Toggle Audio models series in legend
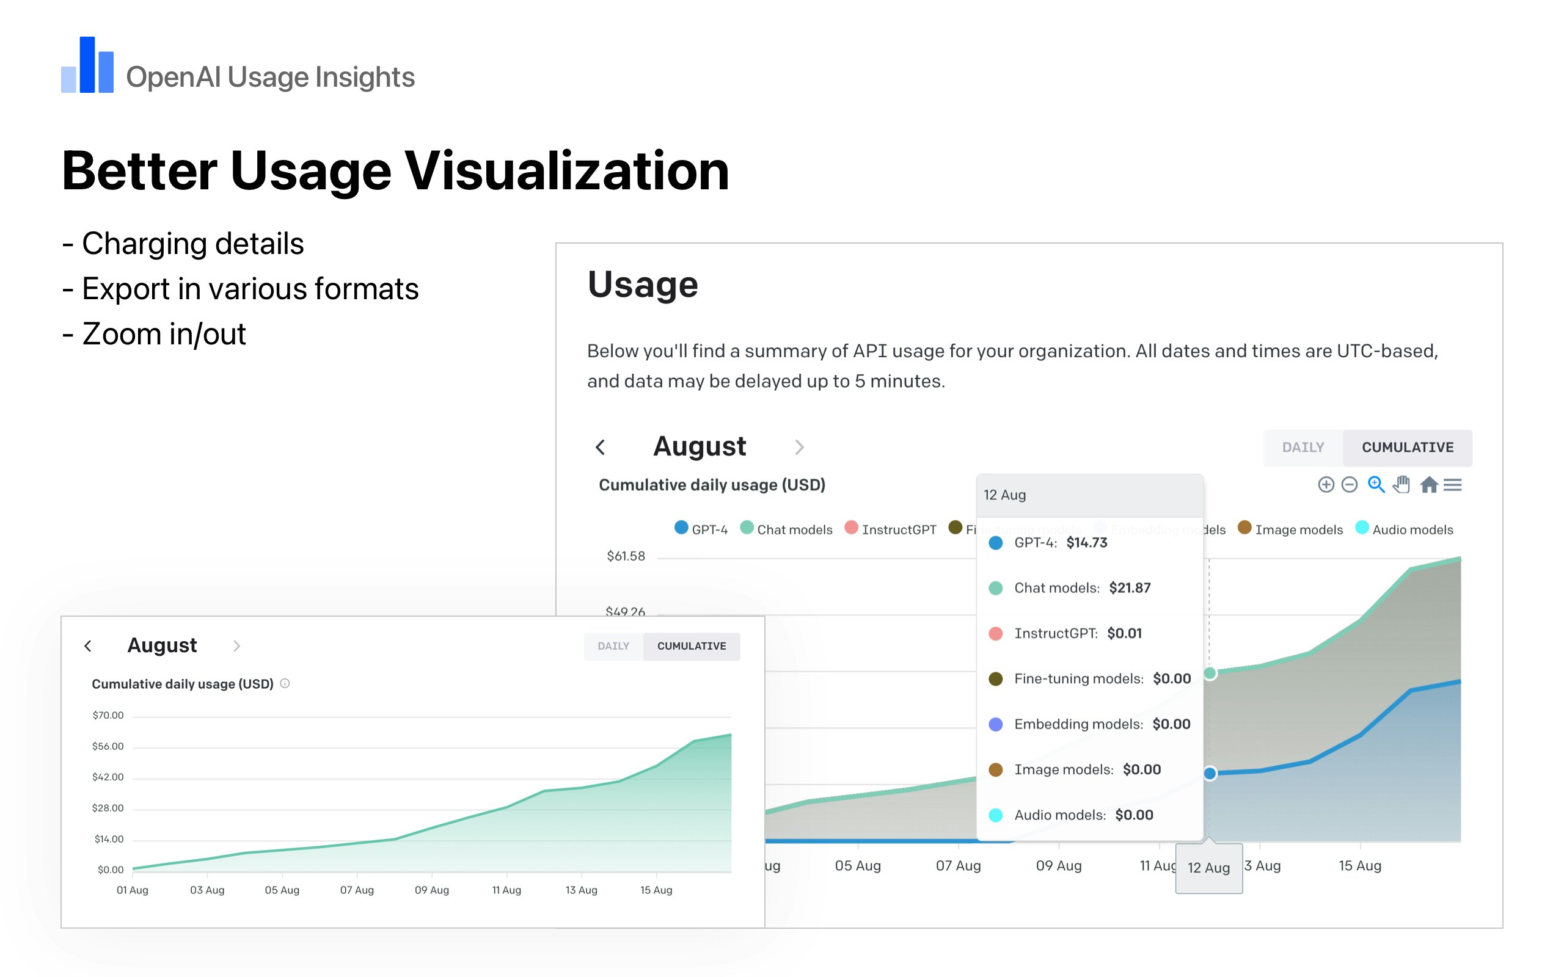This screenshot has width=1564, height=977. click(x=1405, y=529)
